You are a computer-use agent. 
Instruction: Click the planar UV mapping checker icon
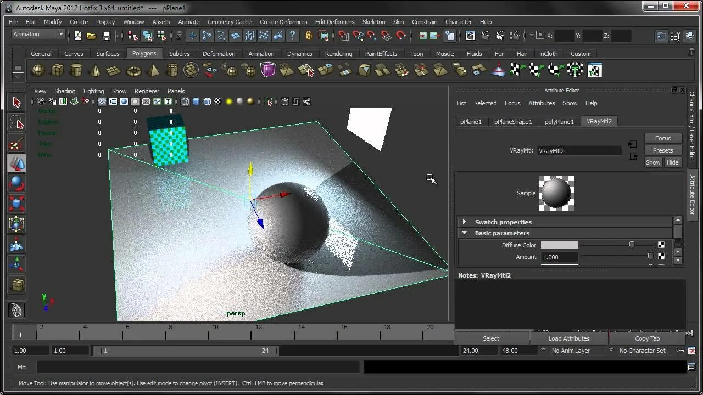click(517, 70)
